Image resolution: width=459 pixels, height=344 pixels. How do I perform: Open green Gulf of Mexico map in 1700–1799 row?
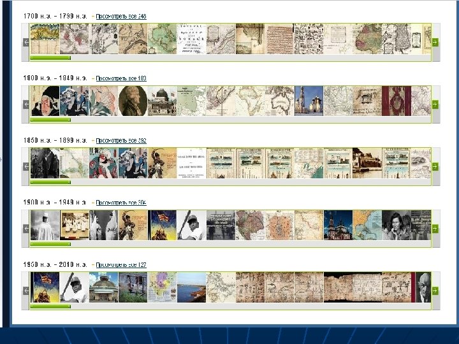coord(162,39)
